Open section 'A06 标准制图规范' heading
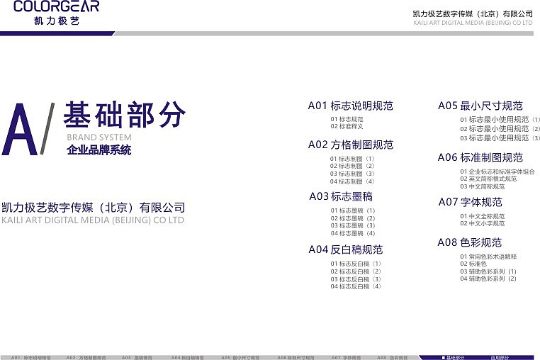The width and height of the screenshot is (540, 360). (x=480, y=157)
